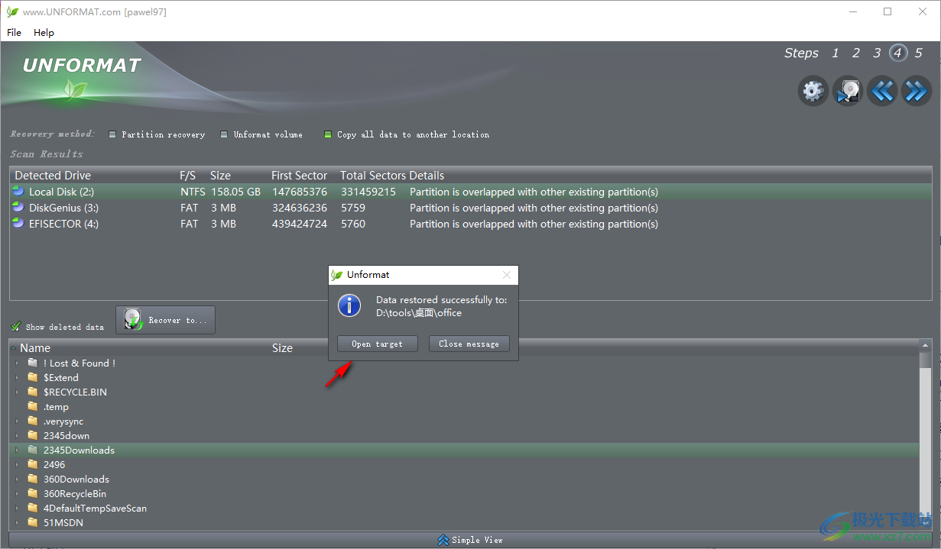The height and width of the screenshot is (549, 941).
Task: Click the Recover to... button
Action: (x=165, y=320)
